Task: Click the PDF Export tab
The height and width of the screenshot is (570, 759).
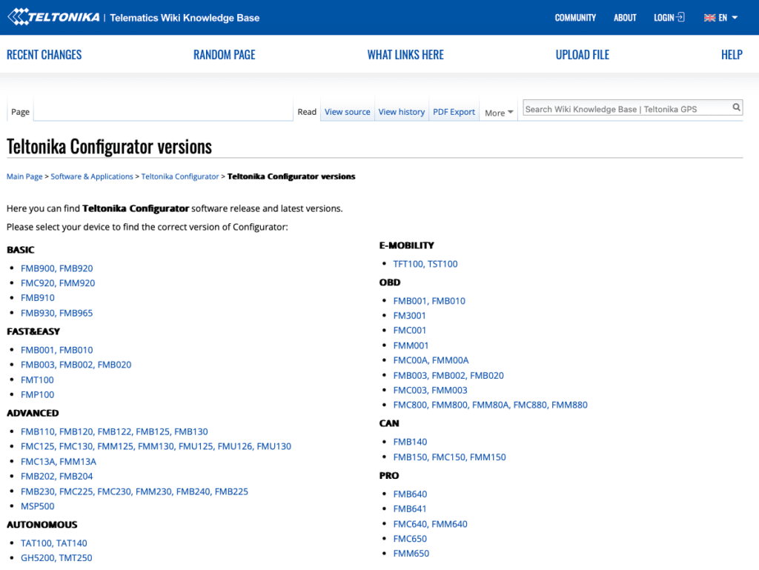Action: click(454, 112)
